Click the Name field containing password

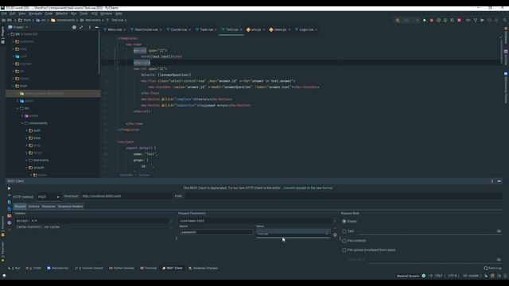216,232
